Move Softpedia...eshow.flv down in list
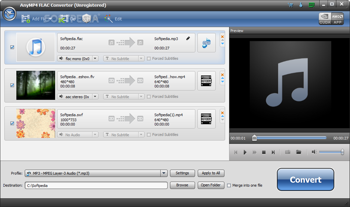The height and width of the screenshot is (207, 350). [222, 82]
